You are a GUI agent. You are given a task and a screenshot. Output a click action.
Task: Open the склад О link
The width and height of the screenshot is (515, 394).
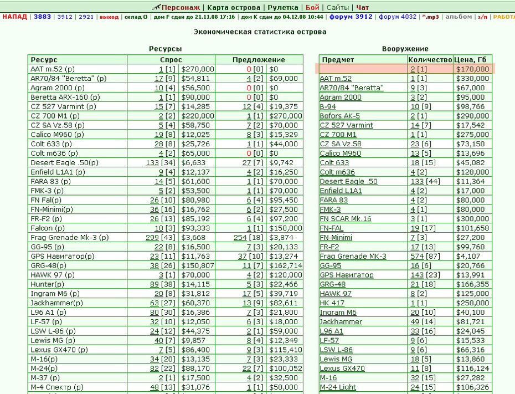coord(136,17)
